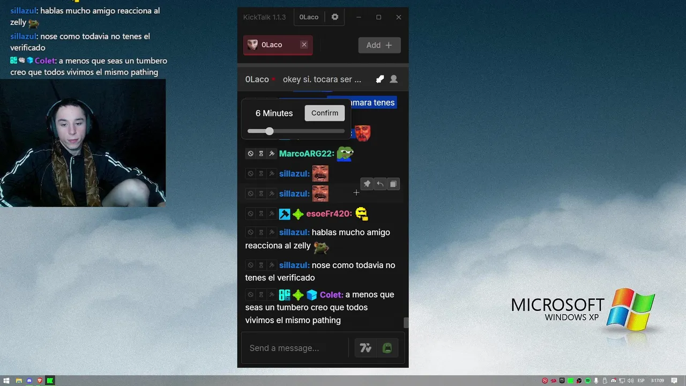This screenshot has height=386, width=686.
Task: Close the 0Laco chatroom tab
Action: pyautogui.click(x=304, y=45)
